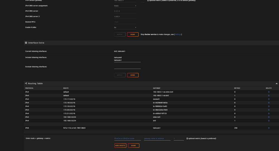Delete the 172.21.0.0/16 route

(x=269, y=113)
